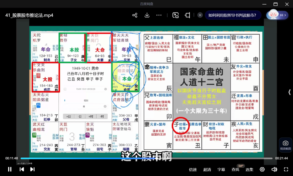Pause the video playback
The width and height of the screenshot is (293, 176).
10,169
